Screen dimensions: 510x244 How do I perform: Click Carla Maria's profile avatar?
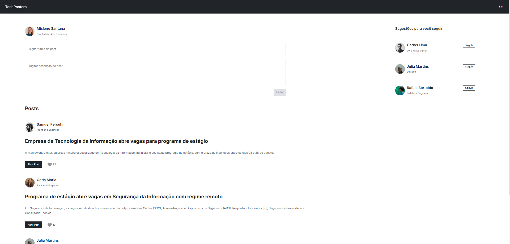pos(29,182)
